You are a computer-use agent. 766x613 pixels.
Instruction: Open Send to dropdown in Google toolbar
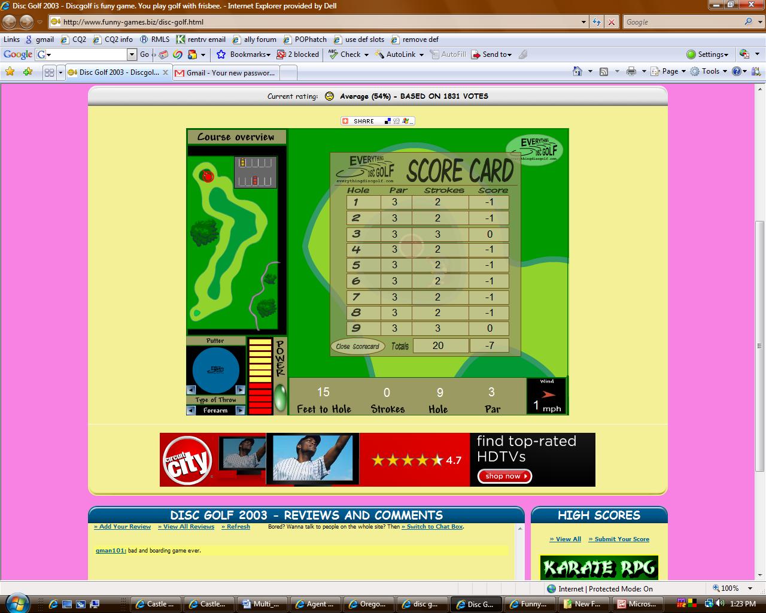tap(491, 54)
